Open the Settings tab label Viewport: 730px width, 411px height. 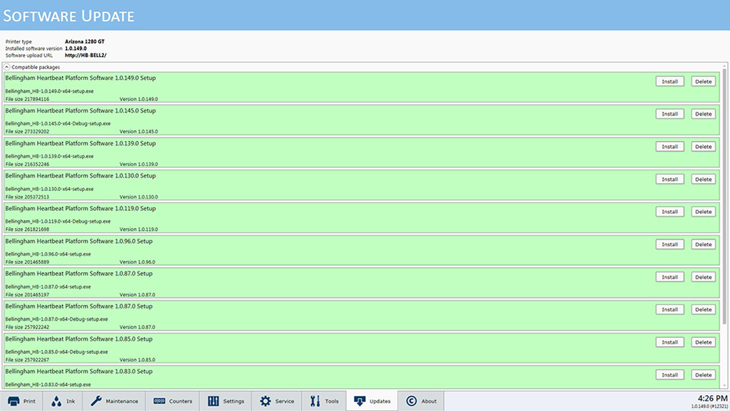[234, 401]
